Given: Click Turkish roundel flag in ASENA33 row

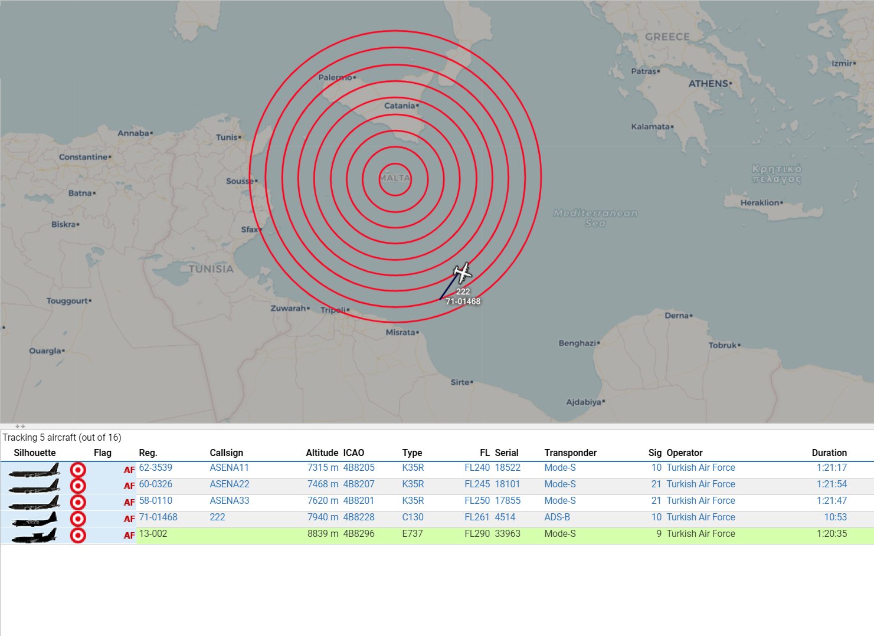Looking at the screenshot, I should click(x=78, y=503).
